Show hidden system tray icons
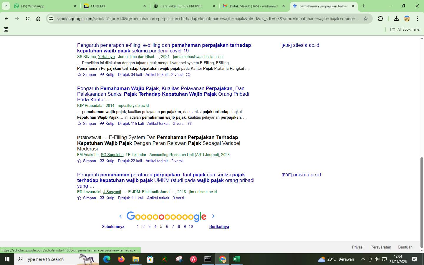424x265 pixels. 363,259
